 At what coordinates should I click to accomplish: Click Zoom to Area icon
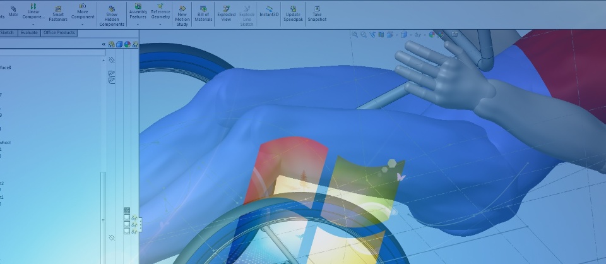coord(364,34)
